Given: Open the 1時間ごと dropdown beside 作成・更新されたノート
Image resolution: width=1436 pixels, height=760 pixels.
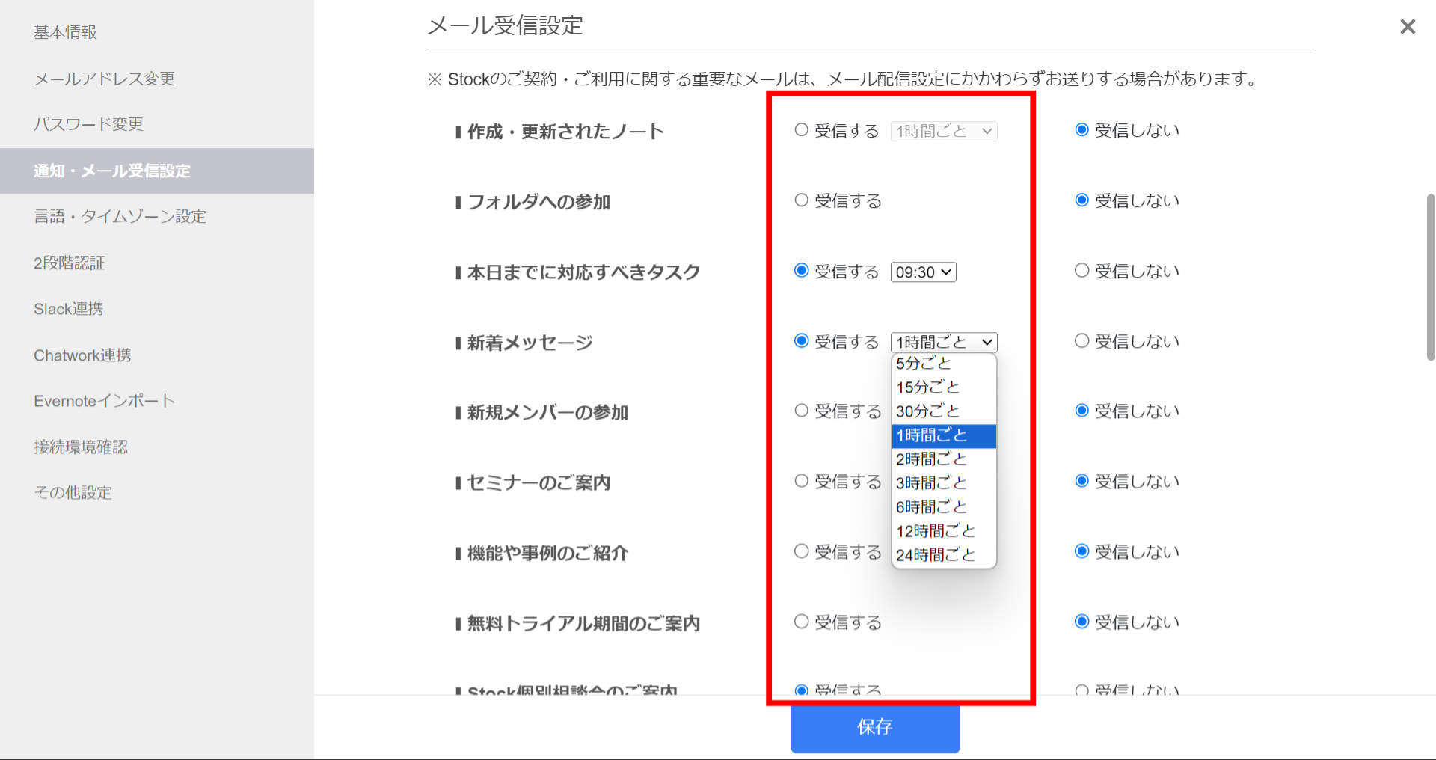Looking at the screenshot, I should point(942,131).
